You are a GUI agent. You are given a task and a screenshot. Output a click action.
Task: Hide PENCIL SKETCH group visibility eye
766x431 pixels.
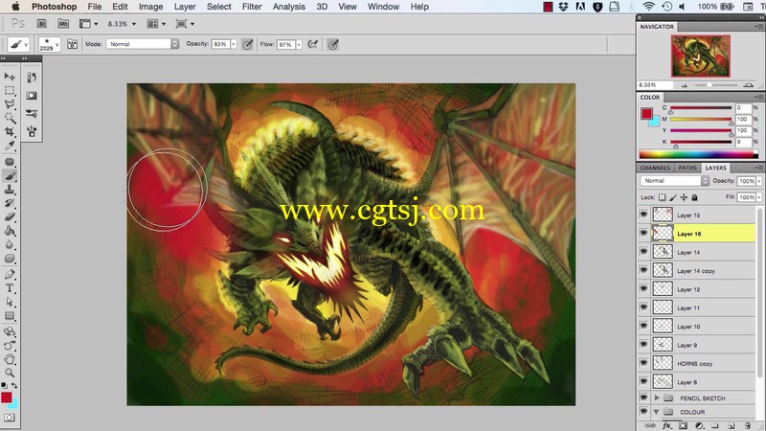pos(643,397)
